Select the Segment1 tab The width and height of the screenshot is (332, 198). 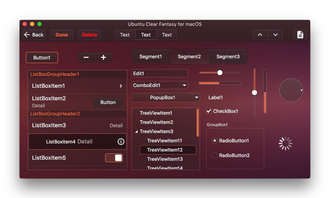coord(151,56)
